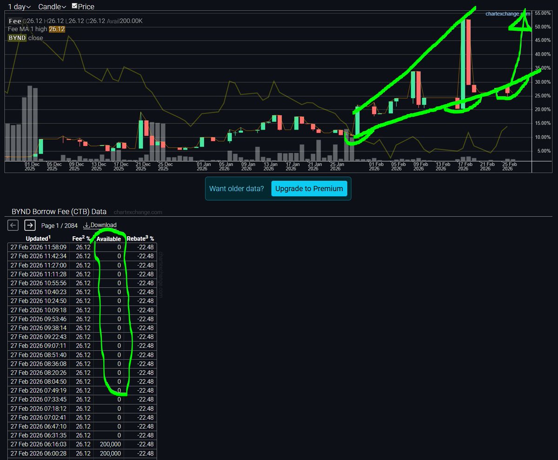This screenshot has height=460, width=558.
Task: Open the Candle chart type dropdown
Action: click(52, 7)
